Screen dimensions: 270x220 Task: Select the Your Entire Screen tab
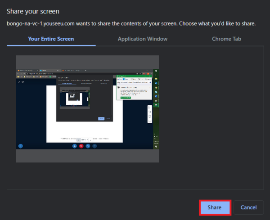(x=51, y=39)
